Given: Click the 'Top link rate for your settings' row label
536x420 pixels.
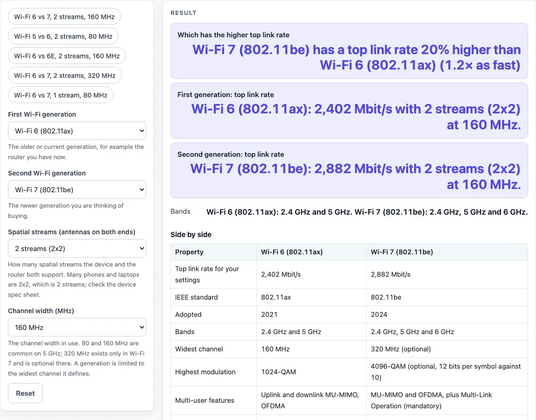Looking at the screenshot, I should point(214,274).
